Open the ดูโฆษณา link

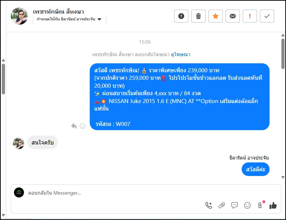click(x=181, y=54)
